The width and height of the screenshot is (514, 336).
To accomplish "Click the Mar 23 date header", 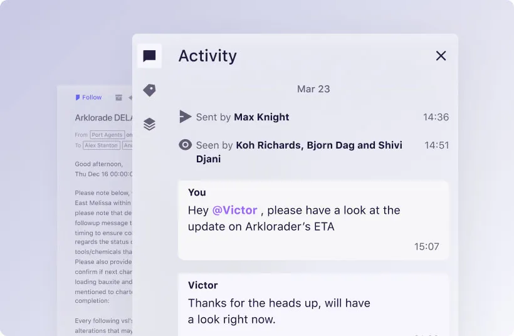I will [x=313, y=89].
